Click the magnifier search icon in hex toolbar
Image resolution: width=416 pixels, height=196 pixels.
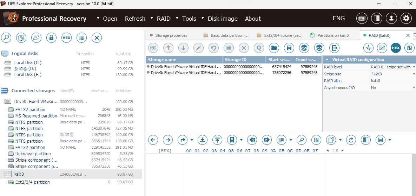tap(302, 140)
